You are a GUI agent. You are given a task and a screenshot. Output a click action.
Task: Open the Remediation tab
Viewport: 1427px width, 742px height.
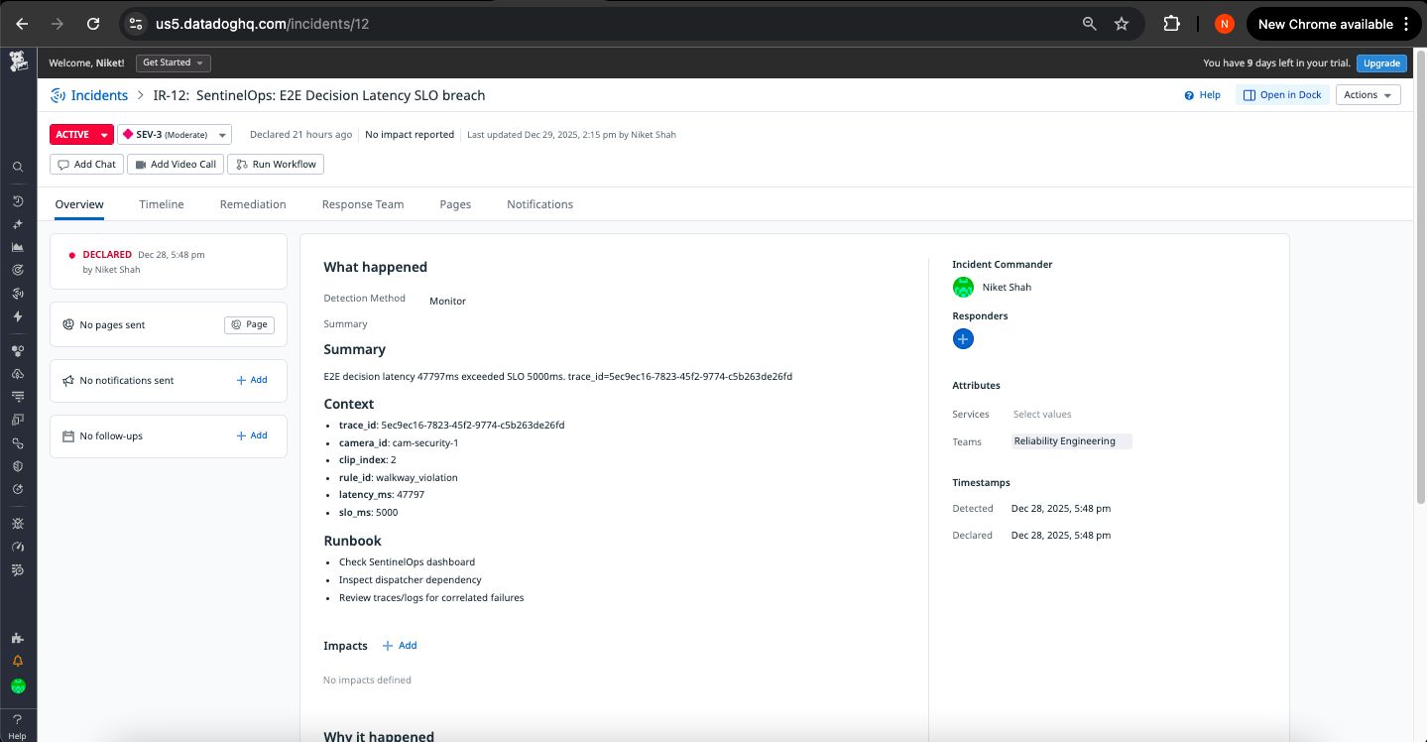(253, 204)
